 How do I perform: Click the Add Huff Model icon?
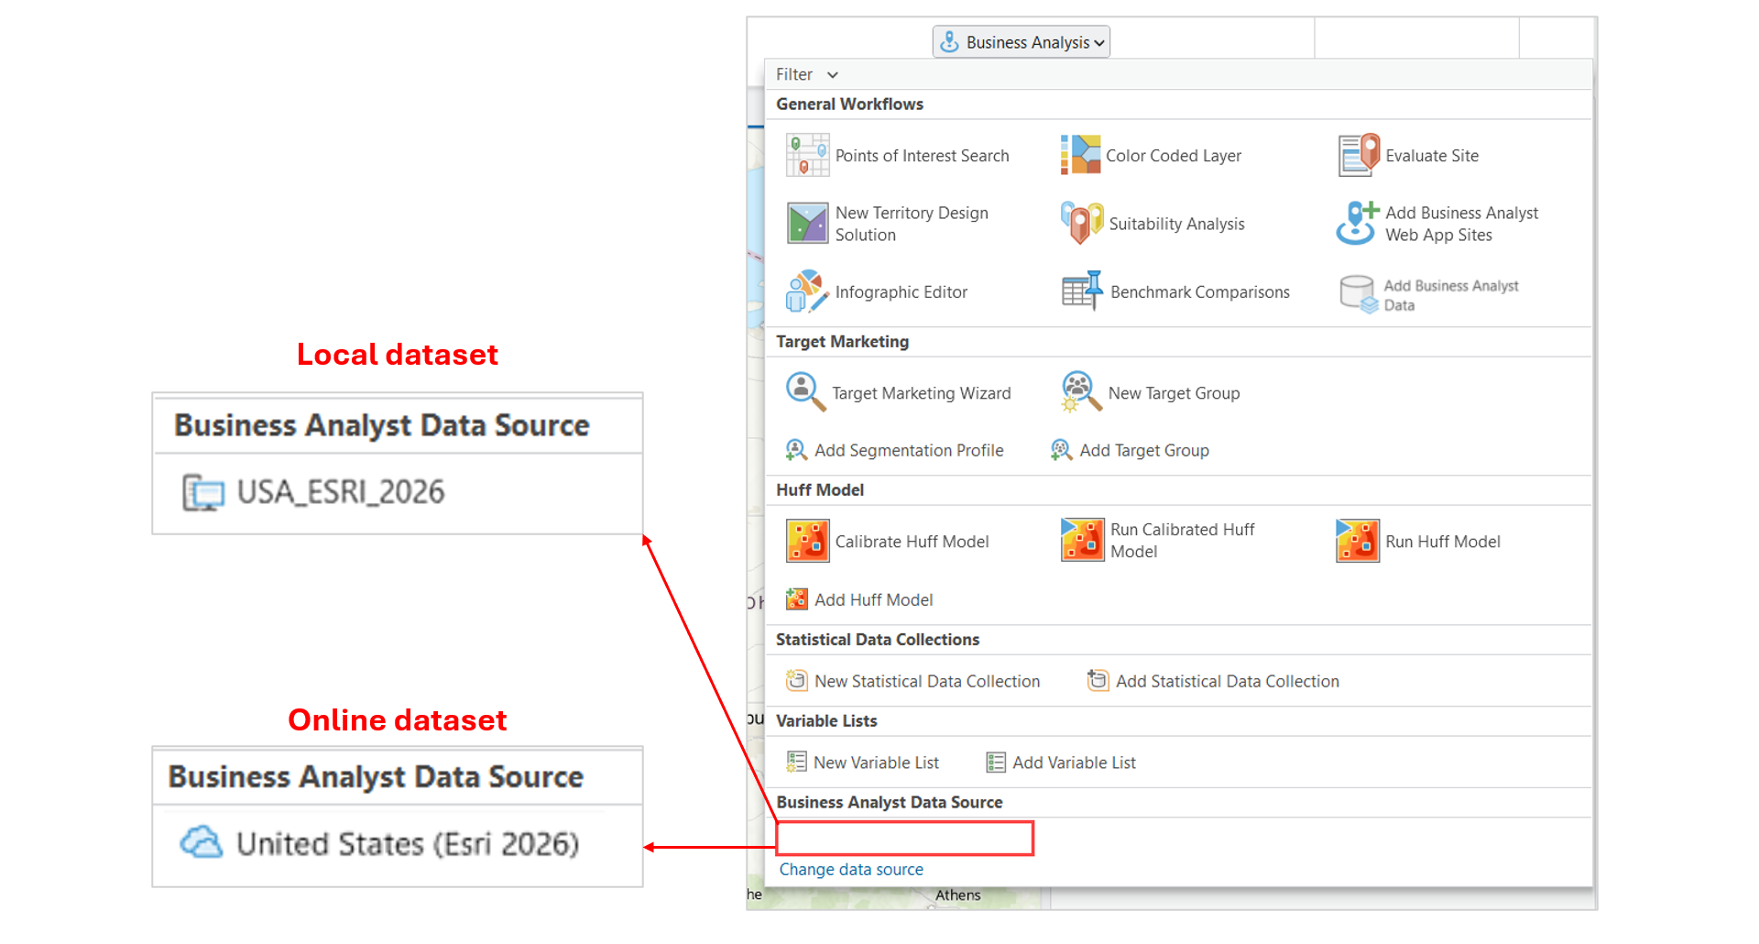coord(796,599)
